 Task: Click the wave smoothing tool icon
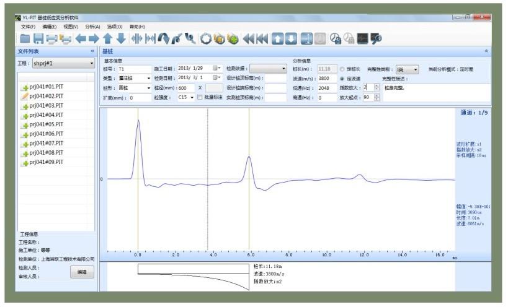(x=177, y=39)
